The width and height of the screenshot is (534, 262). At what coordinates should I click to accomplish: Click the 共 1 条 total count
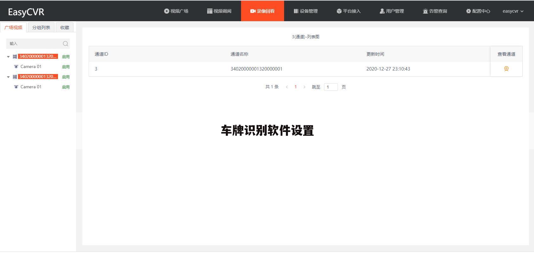click(272, 87)
